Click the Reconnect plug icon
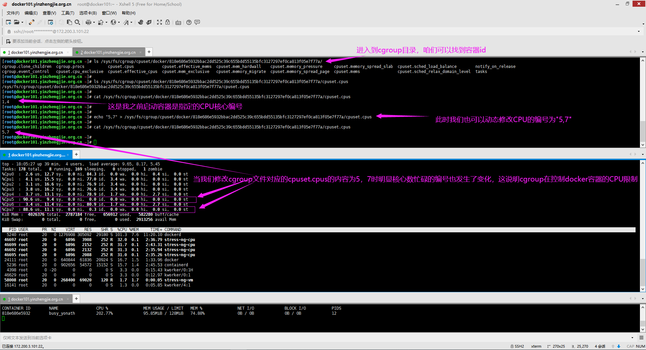The width and height of the screenshot is (646, 350). 31,22
